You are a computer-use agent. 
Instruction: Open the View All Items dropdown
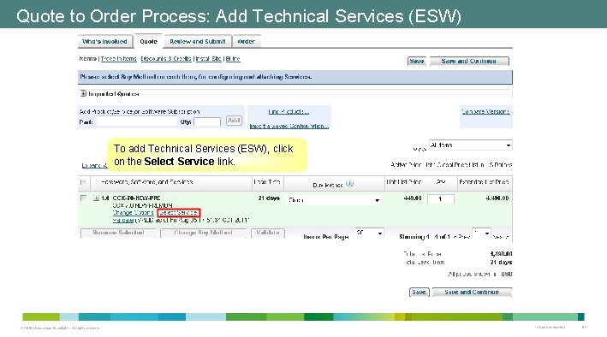[x=470, y=145]
